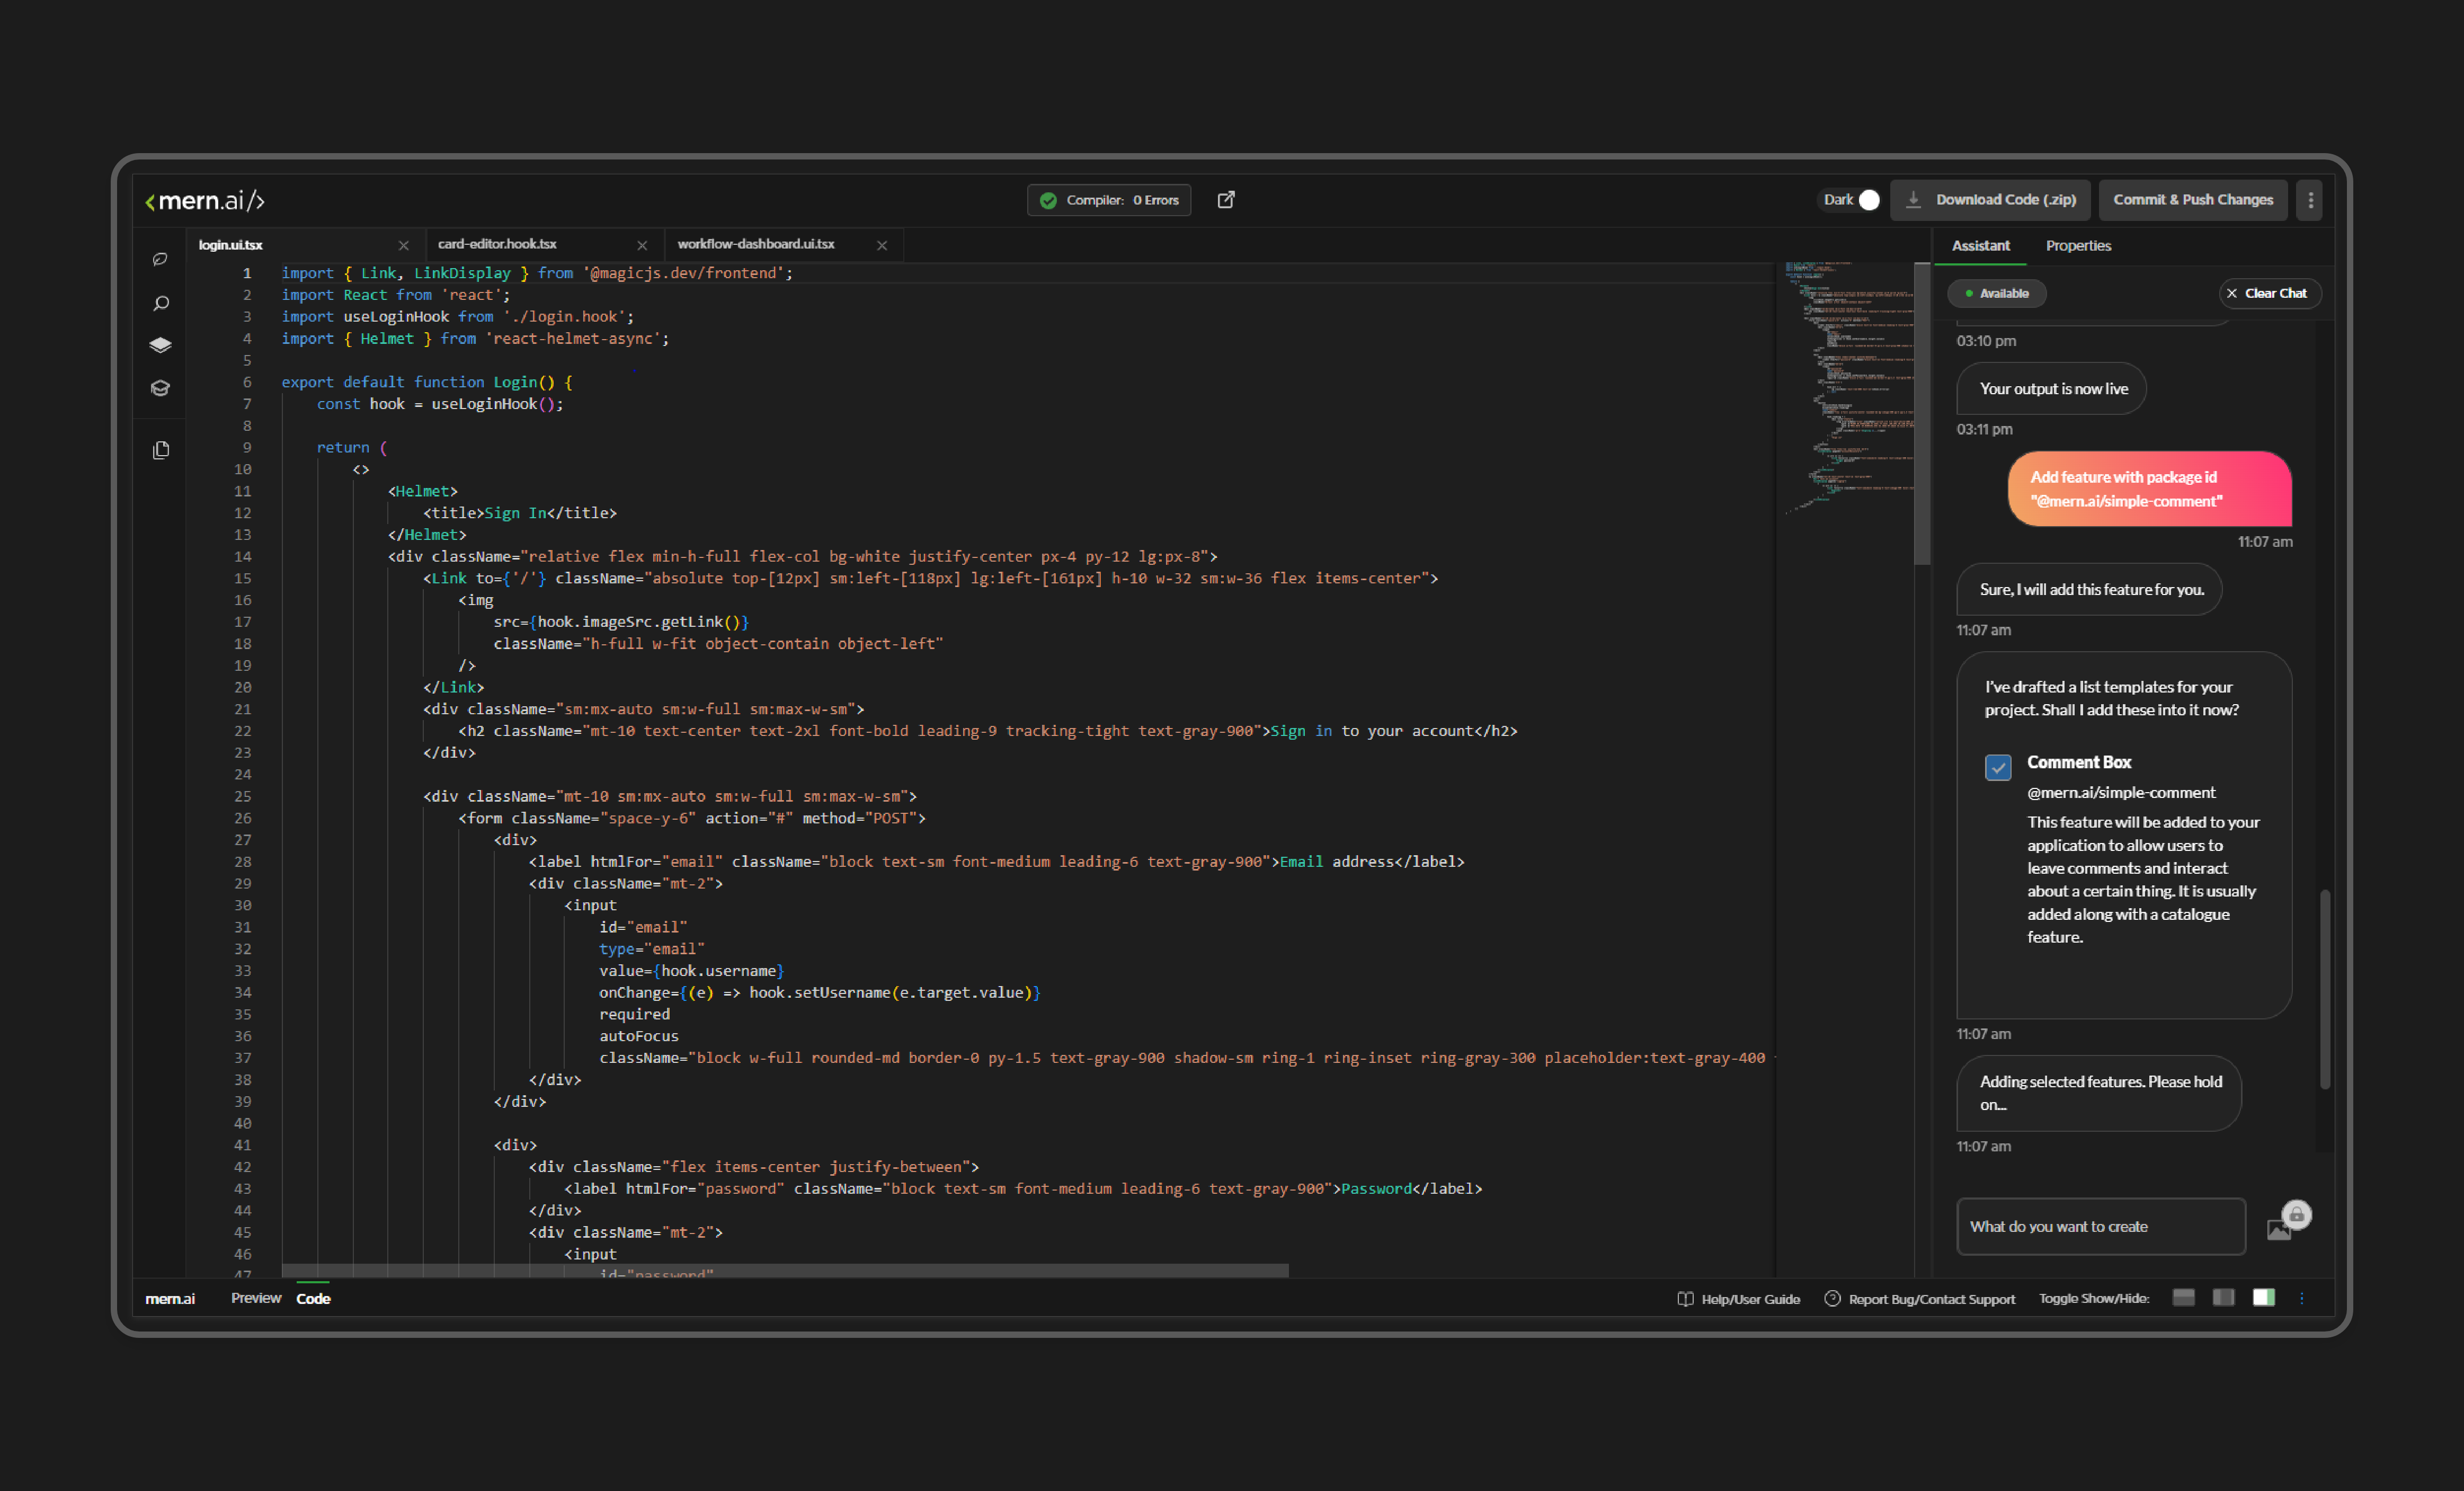Open the search magnifier in sidebar
This screenshot has width=2464, height=1491.
tap(160, 303)
